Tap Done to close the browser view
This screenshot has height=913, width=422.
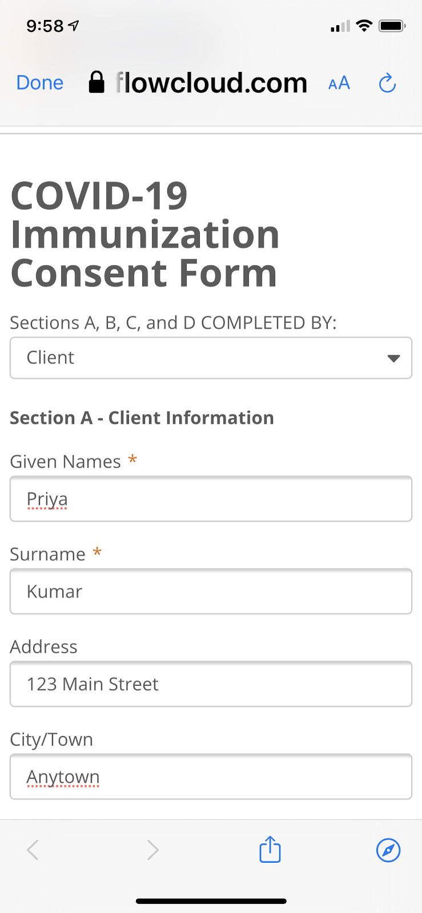[x=39, y=83]
